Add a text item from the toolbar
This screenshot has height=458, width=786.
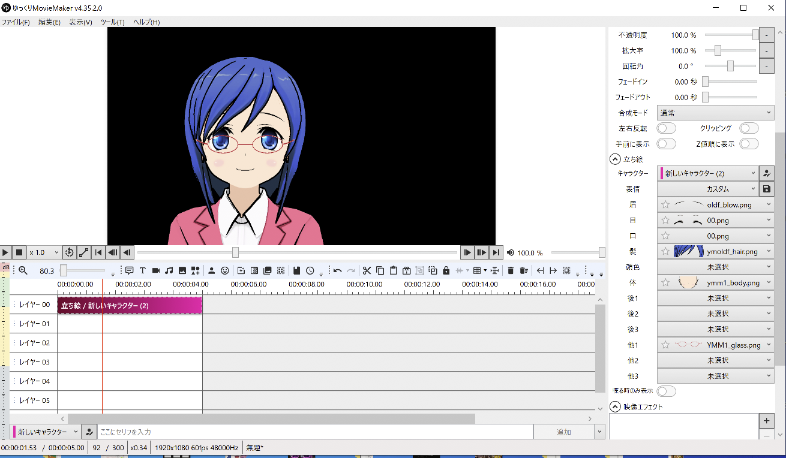[x=143, y=270]
